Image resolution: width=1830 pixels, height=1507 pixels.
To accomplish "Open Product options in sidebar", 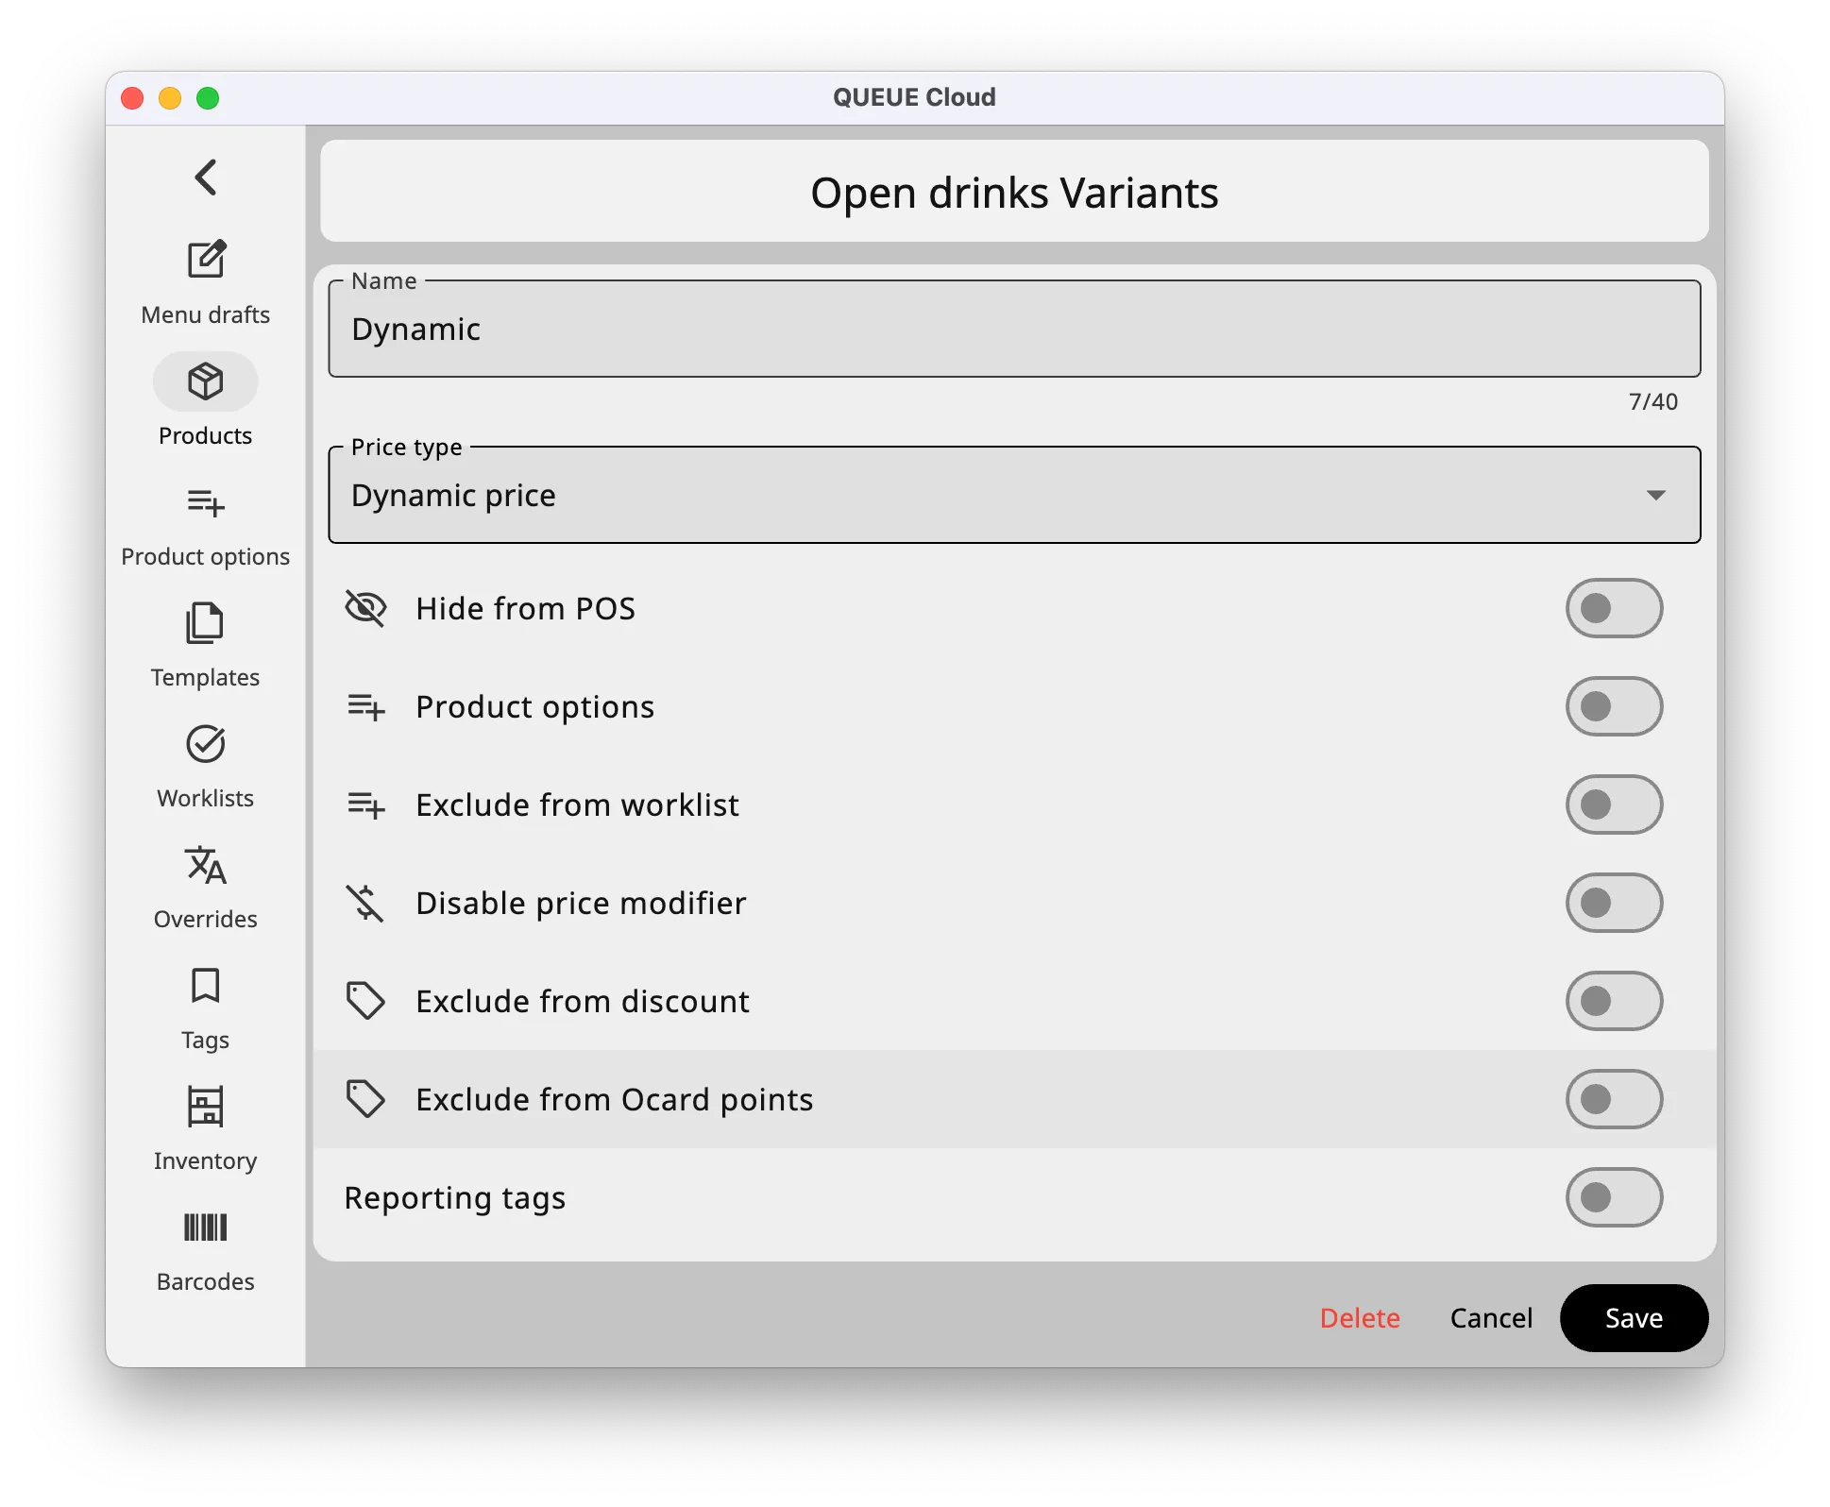I will (x=206, y=526).
